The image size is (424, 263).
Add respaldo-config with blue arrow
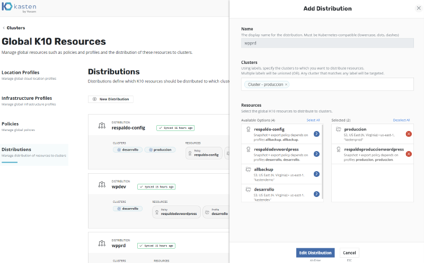pyautogui.click(x=316, y=134)
